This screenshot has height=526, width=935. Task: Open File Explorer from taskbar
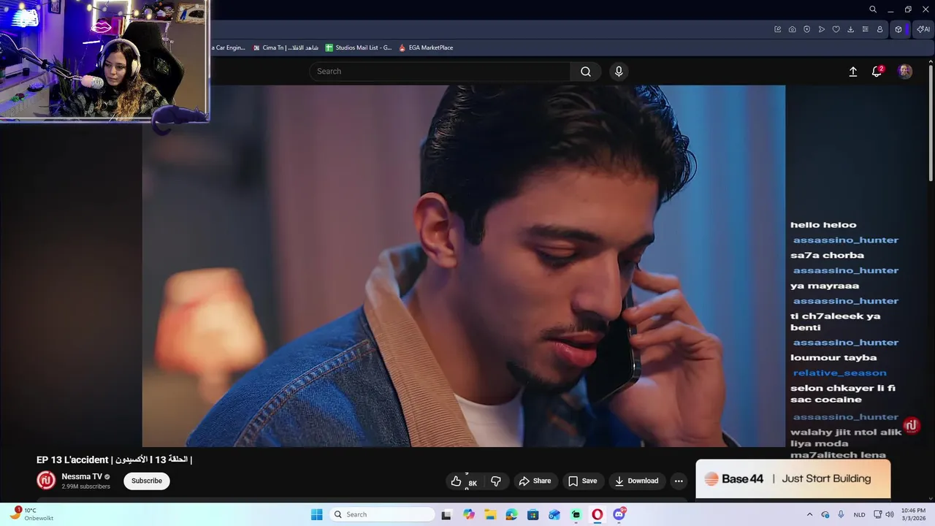coord(490,514)
